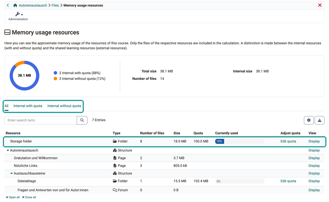
Task: Click Open all below the table
Action: click(x=13, y=197)
